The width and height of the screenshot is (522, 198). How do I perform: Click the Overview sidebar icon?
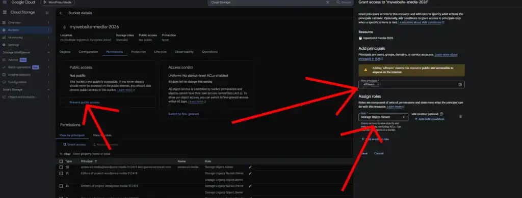pyautogui.click(x=4, y=22)
